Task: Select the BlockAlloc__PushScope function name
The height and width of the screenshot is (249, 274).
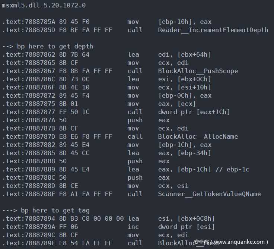Action: 198,71
